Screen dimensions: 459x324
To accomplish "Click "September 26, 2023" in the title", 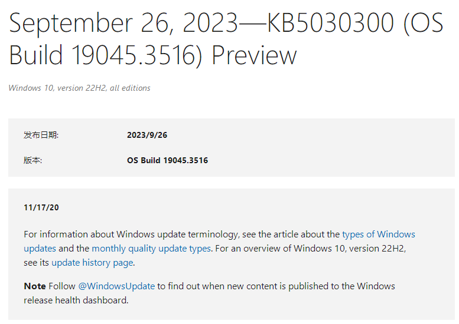I will click(122, 23).
